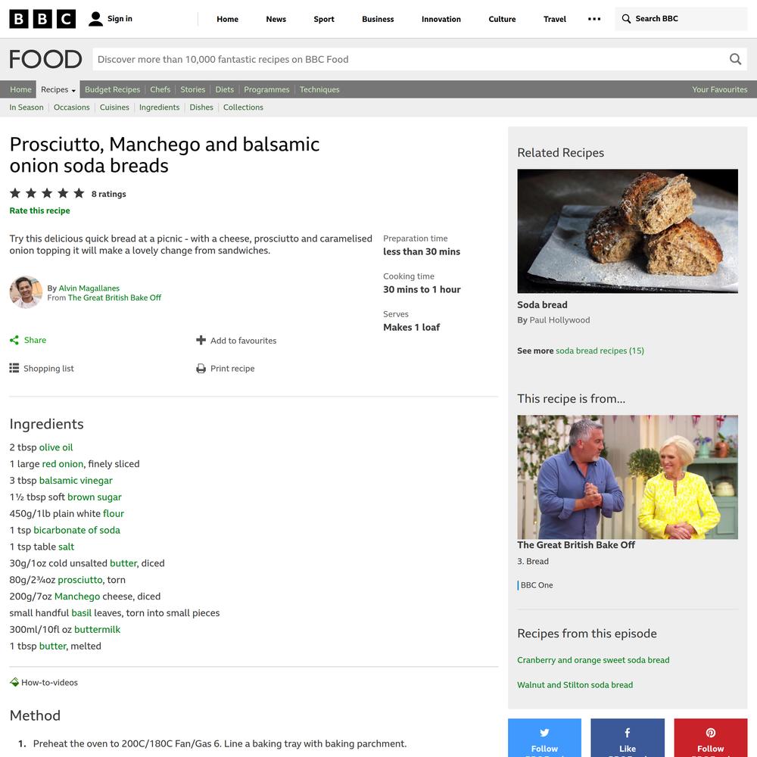Image resolution: width=757 pixels, height=757 pixels.
Task: Open Walnut and Stilton soda bread recipe
Action: (575, 685)
